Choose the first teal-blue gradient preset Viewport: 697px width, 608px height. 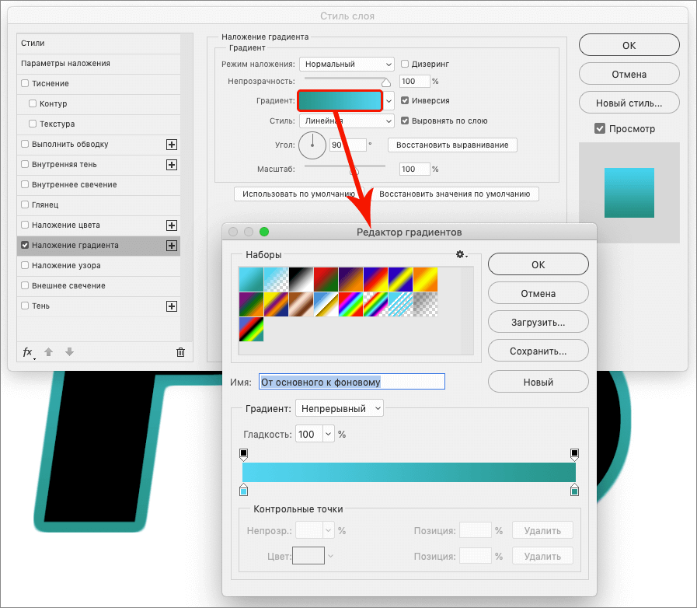(x=251, y=279)
